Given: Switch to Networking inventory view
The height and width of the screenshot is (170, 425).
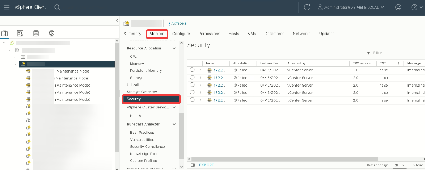Looking at the screenshot, I should 52,33.
